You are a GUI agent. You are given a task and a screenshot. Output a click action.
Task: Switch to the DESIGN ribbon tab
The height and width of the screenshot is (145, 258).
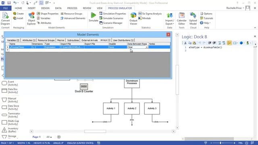click(x=45, y=8)
